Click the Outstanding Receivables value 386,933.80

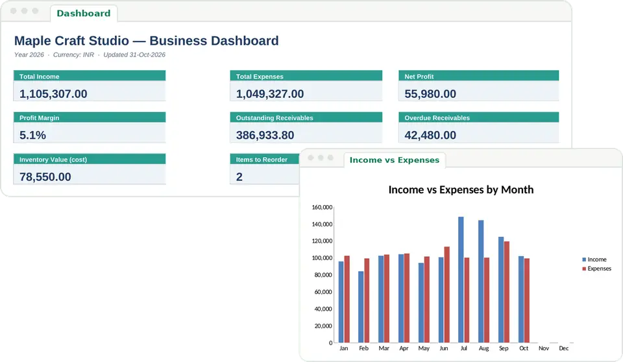pos(265,135)
